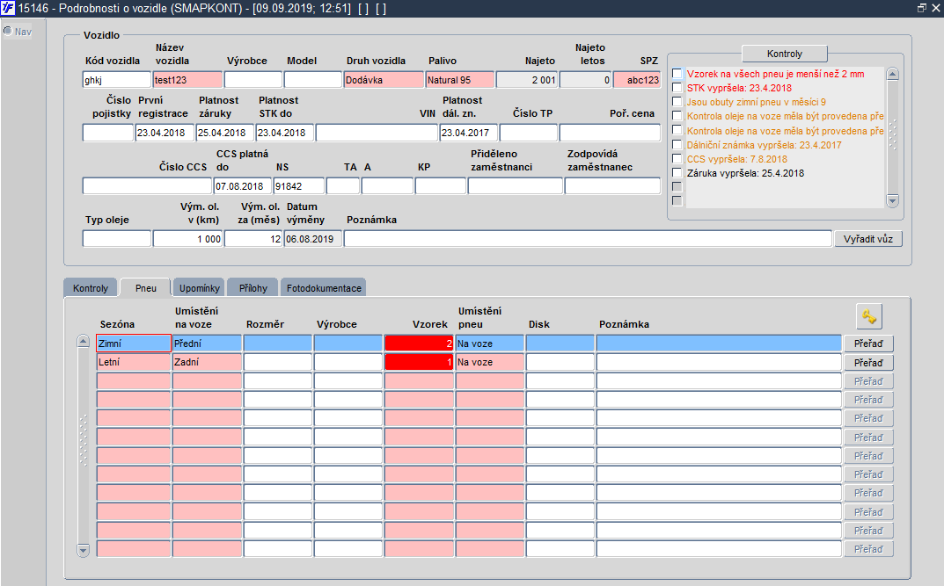944x586 pixels.
Task: Click the empty Výrobce vehicle field
Action: [252, 80]
